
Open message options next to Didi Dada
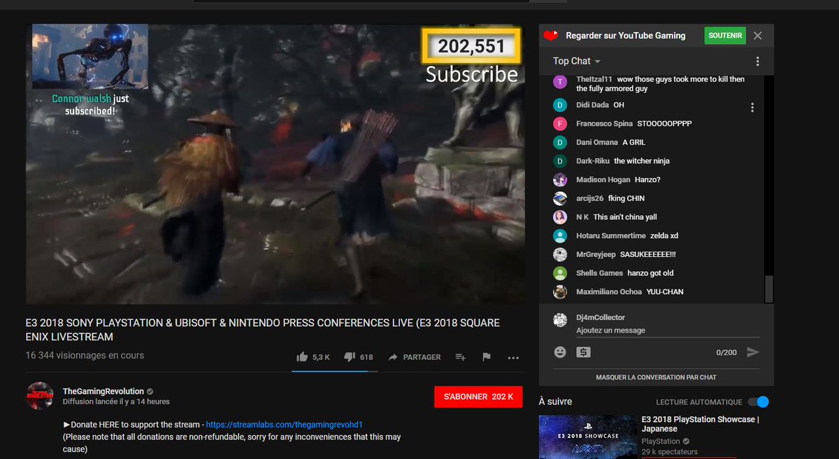[752, 108]
